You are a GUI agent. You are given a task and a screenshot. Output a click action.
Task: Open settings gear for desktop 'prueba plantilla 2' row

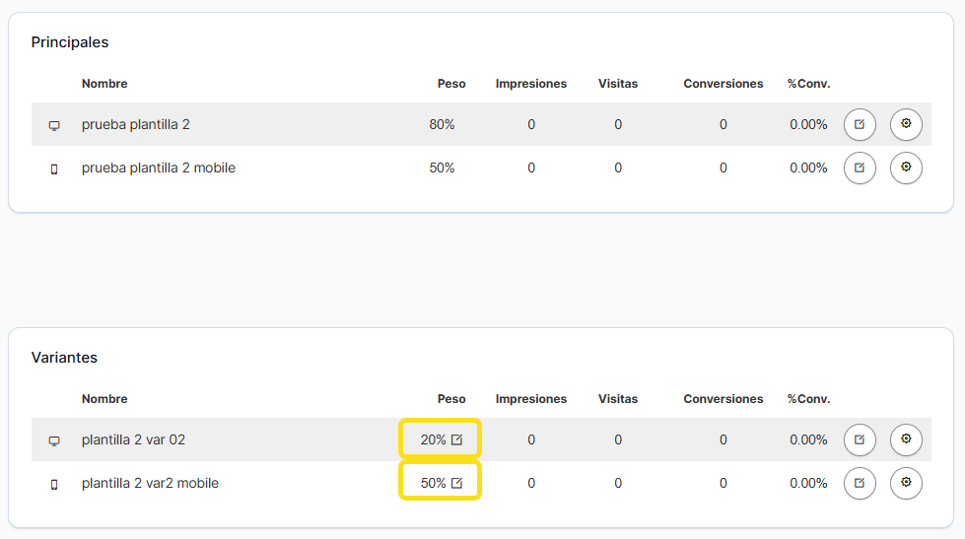tap(906, 125)
